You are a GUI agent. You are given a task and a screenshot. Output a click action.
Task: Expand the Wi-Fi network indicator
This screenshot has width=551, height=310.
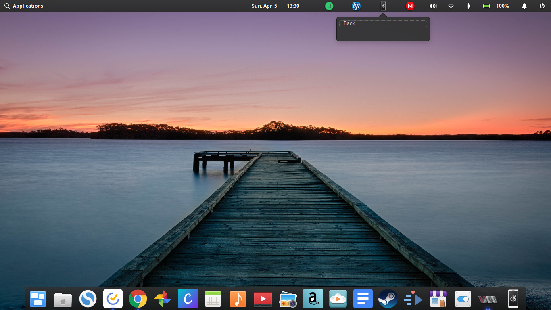click(x=451, y=6)
